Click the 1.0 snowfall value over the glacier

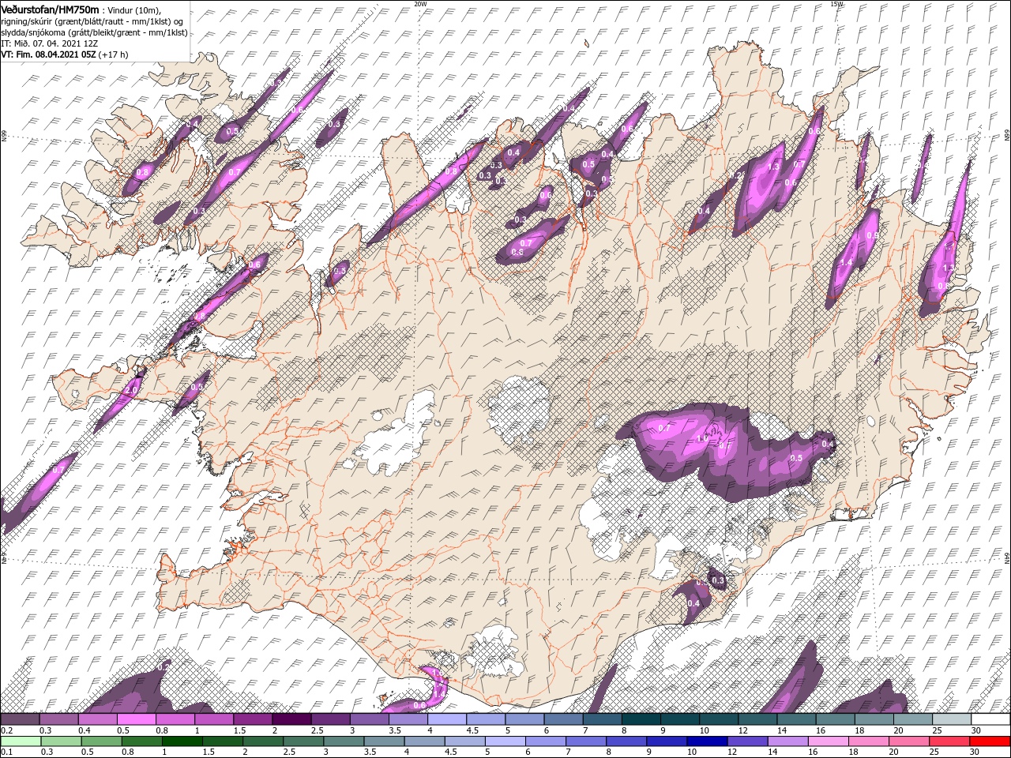click(703, 438)
